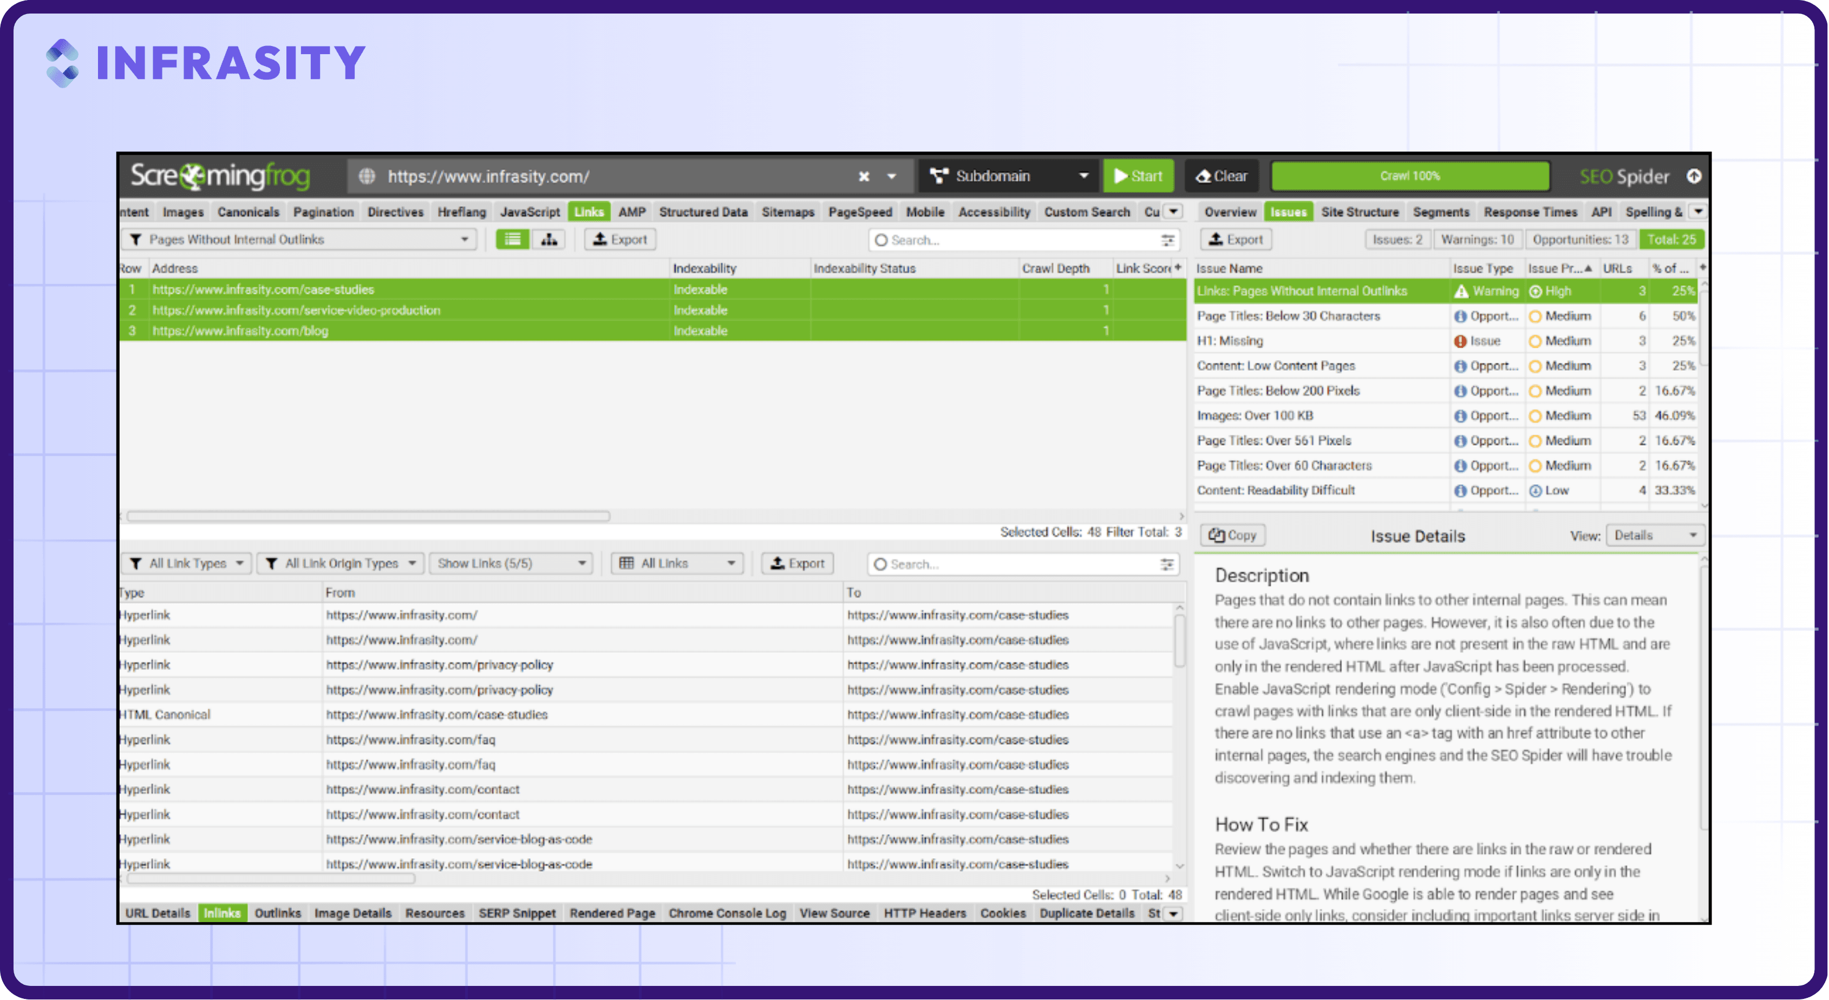This screenshot has width=1829, height=1000.
Task: Click warning icon in Pages Without Internal Outlinks row
Action: pos(1461,291)
